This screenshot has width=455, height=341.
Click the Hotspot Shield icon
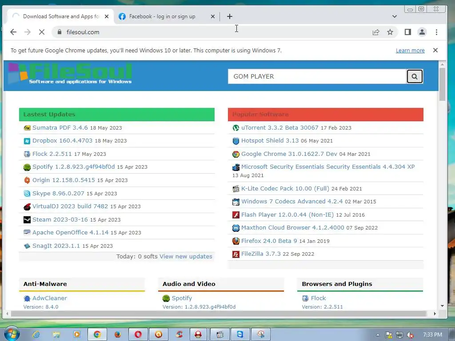pyautogui.click(x=236, y=141)
